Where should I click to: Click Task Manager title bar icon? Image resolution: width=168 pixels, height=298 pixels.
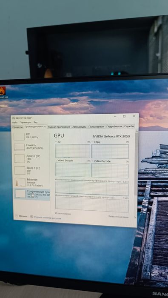click(14, 117)
